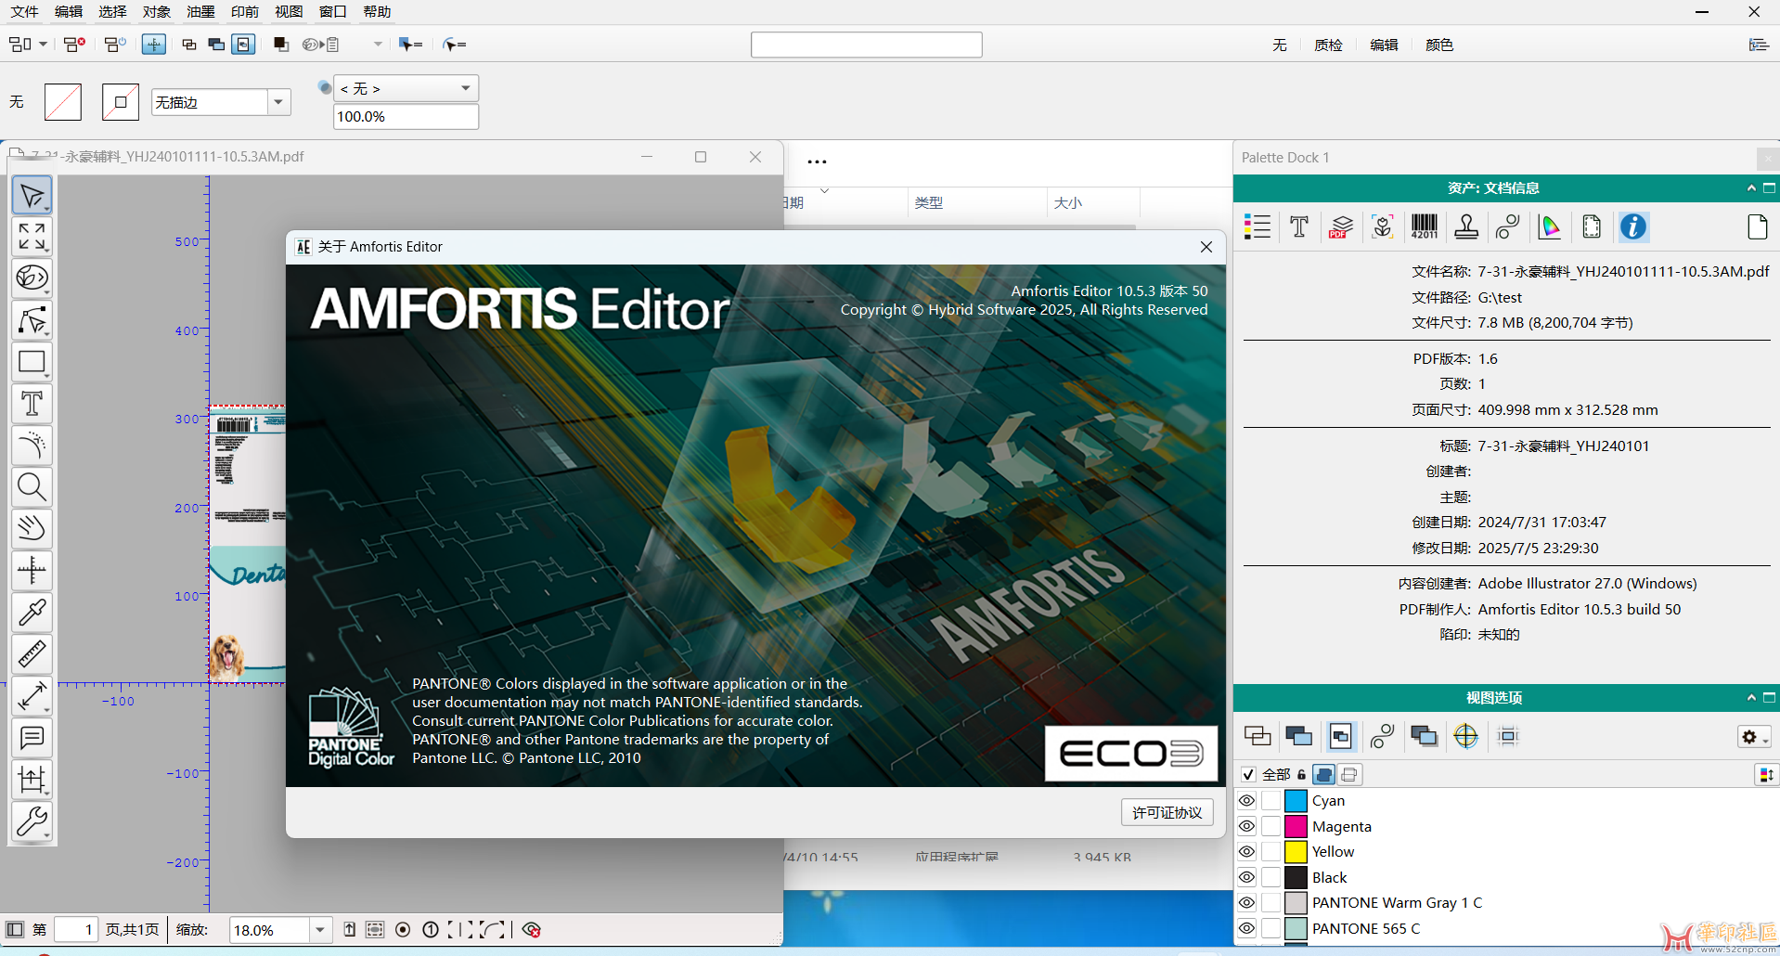Toggle the overprint preview toolbar button
The image size is (1780, 956).
243,45
